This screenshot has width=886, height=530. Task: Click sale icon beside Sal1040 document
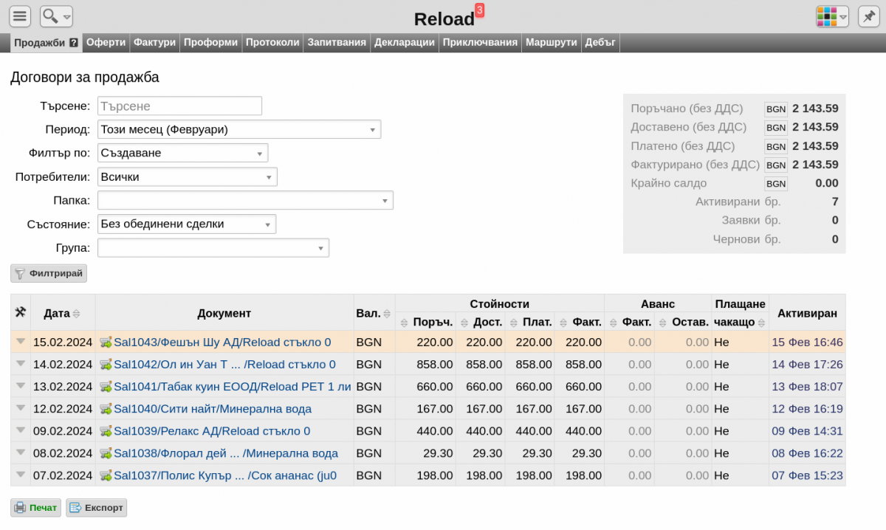tap(106, 409)
